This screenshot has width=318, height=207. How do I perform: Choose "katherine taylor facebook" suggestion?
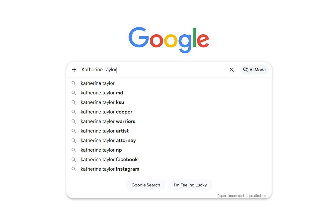pos(109,160)
